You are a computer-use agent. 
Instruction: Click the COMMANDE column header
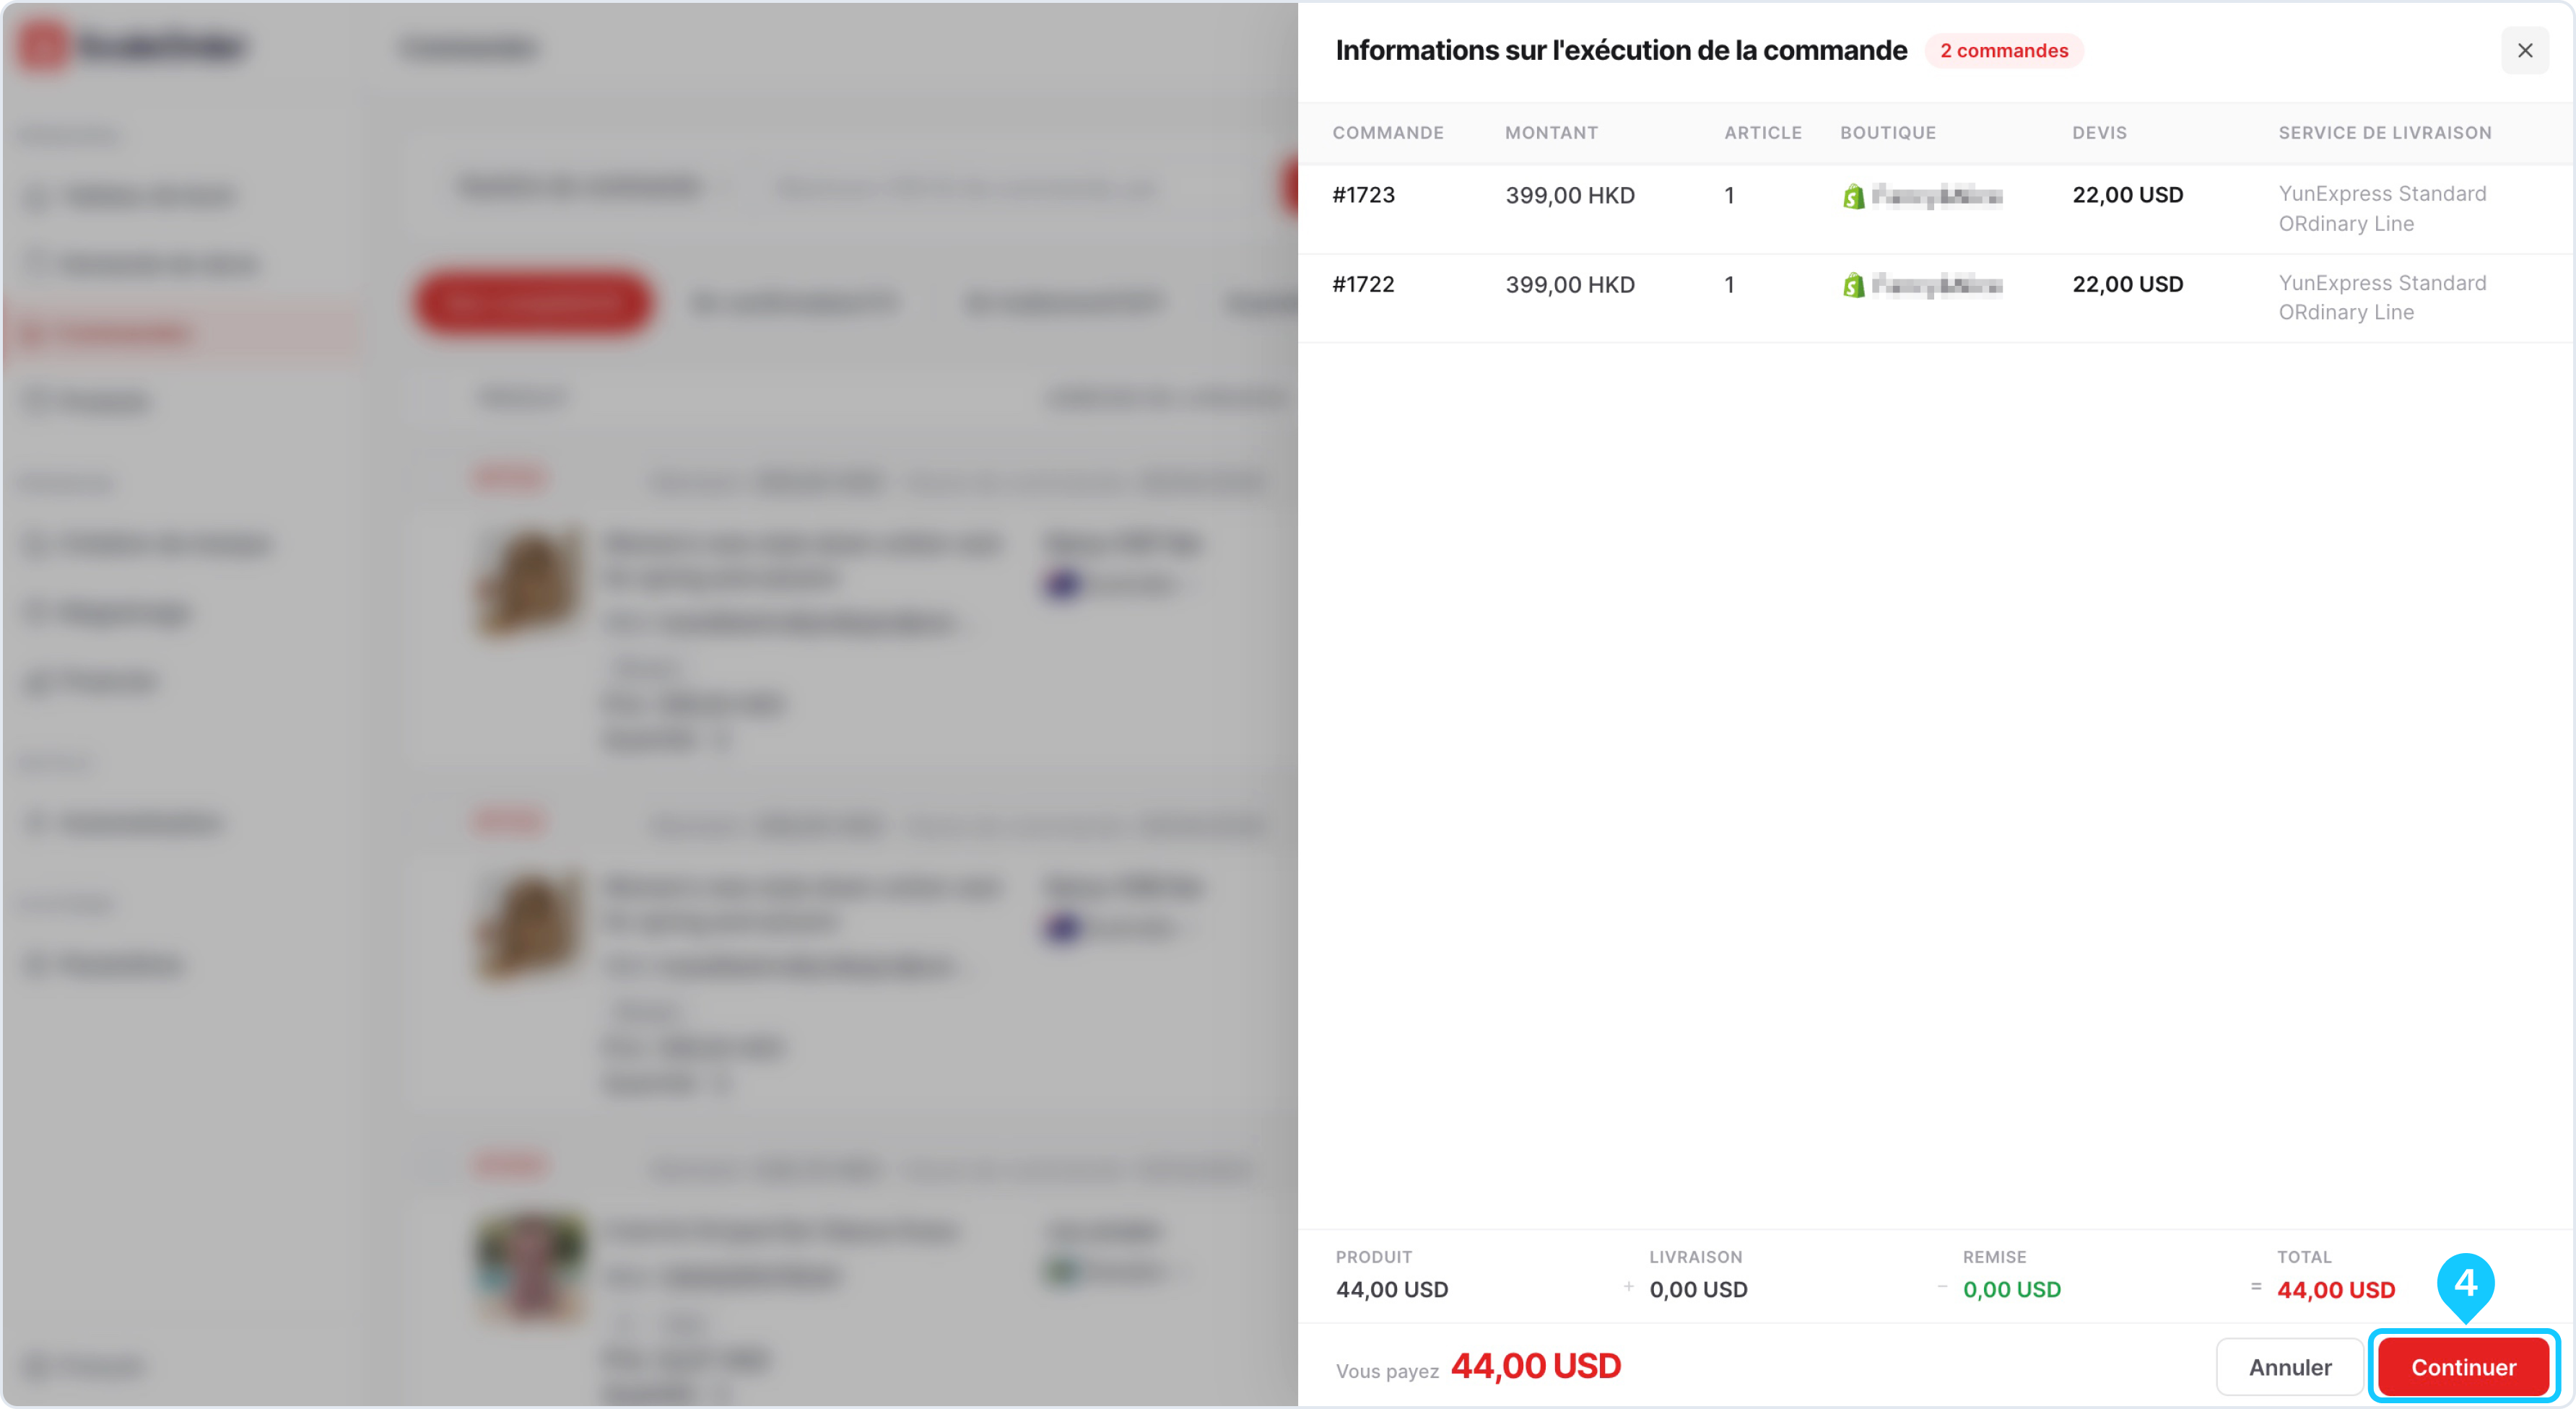click(1388, 132)
